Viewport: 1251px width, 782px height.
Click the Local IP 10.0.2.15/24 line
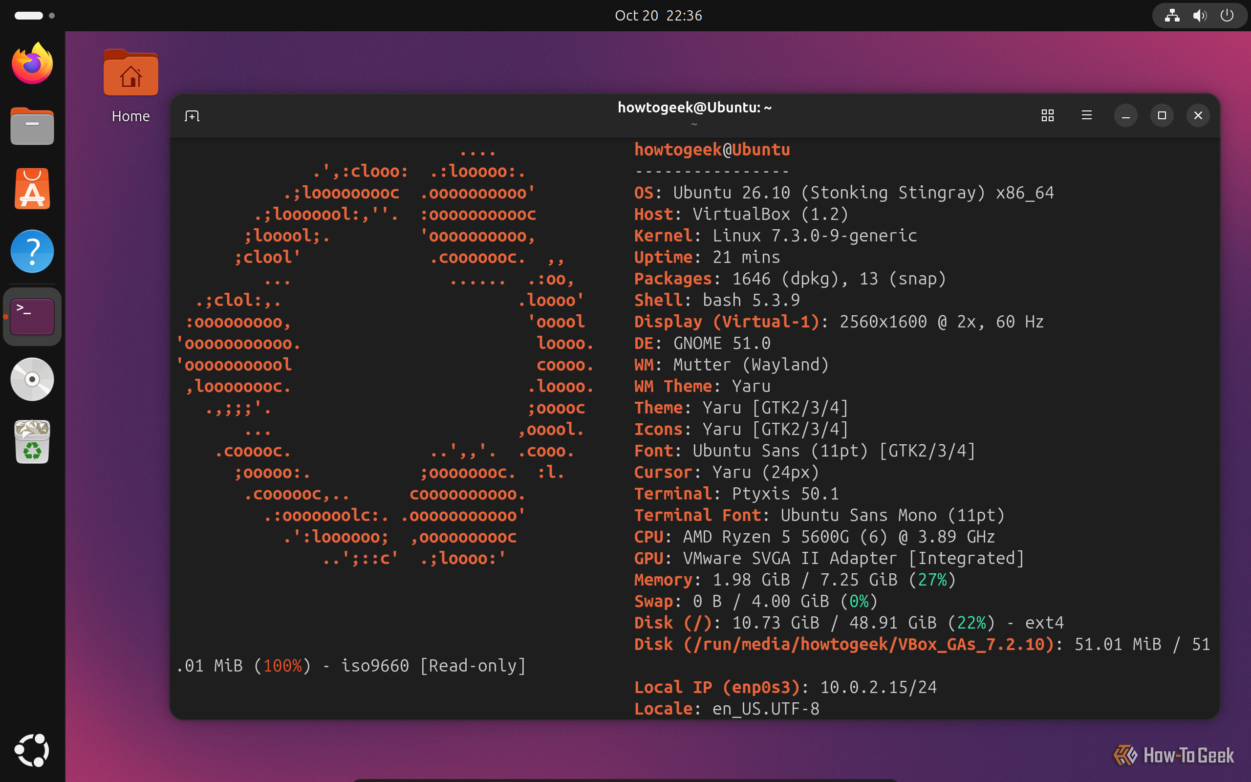tap(785, 687)
